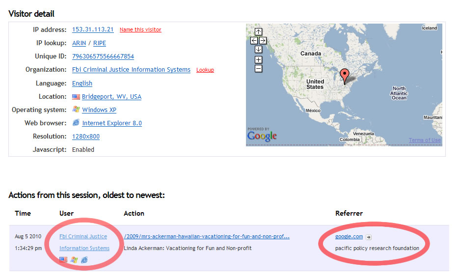The height and width of the screenshot is (280, 460).
Task: Open referrer arrow icon beside google.com
Action: coord(369,237)
